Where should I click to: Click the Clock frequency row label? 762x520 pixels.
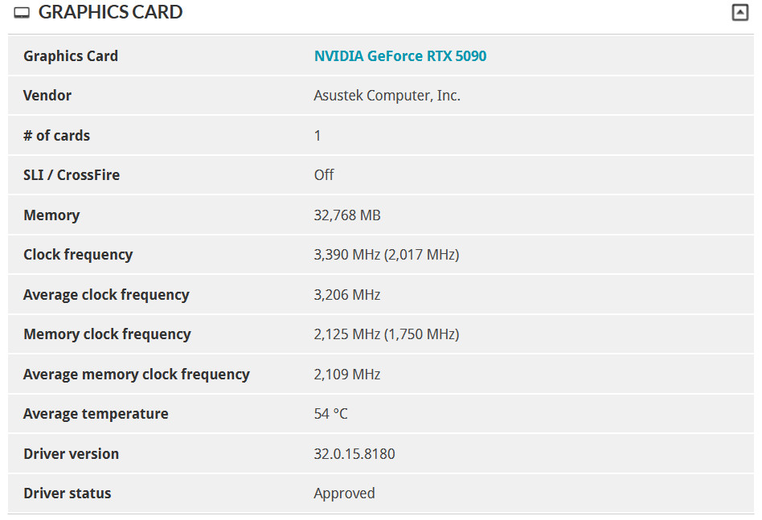[78, 255]
